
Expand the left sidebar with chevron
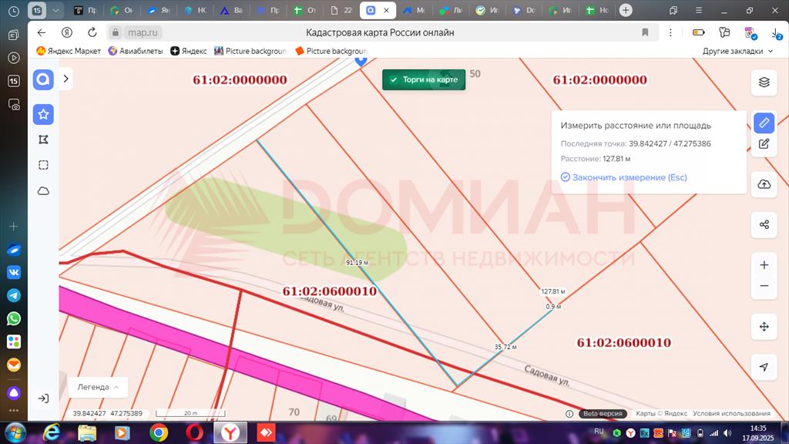(x=65, y=79)
